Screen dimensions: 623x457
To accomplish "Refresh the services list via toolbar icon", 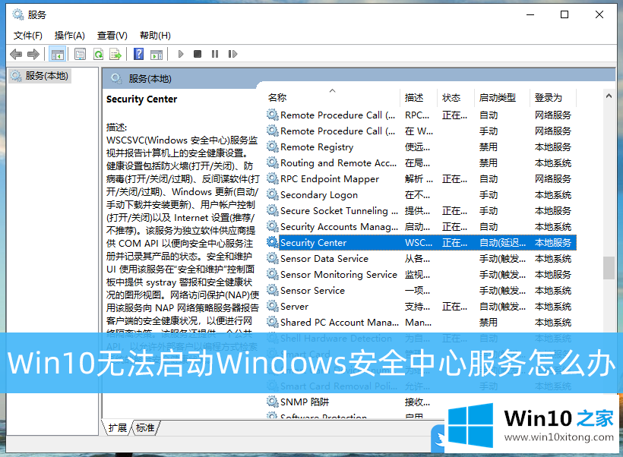I will pyautogui.click(x=98, y=54).
